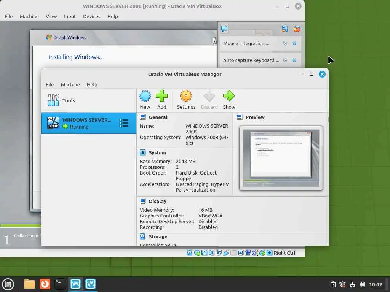The width and height of the screenshot is (390, 292).
Task: Toggle the notification center speech-bubble icon
Action: tap(224, 29)
